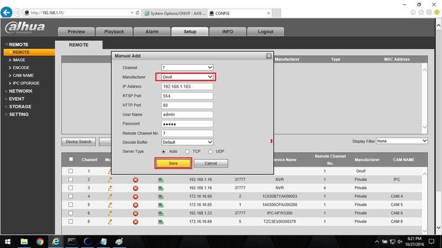Viewport: 442px width, 248px height.
Task: Open the Channel dropdown showing 7
Action: coord(187,67)
